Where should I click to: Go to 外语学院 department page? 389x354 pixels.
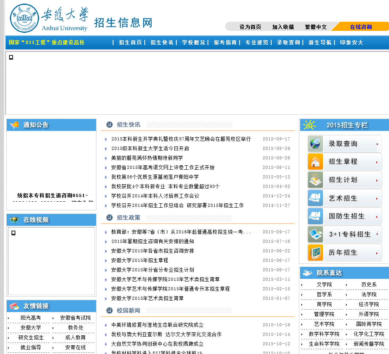pos(369,314)
